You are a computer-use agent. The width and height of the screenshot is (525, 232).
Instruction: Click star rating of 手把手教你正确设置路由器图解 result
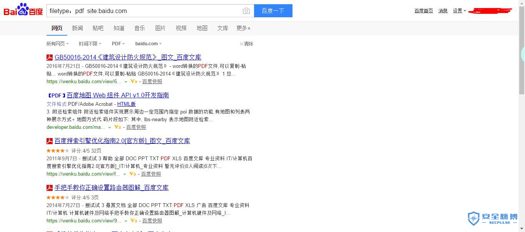tap(58, 197)
